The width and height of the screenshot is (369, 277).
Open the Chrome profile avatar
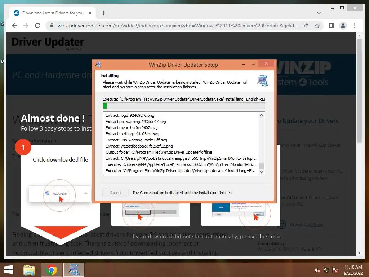pyautogui.click(x=343, y=26)
